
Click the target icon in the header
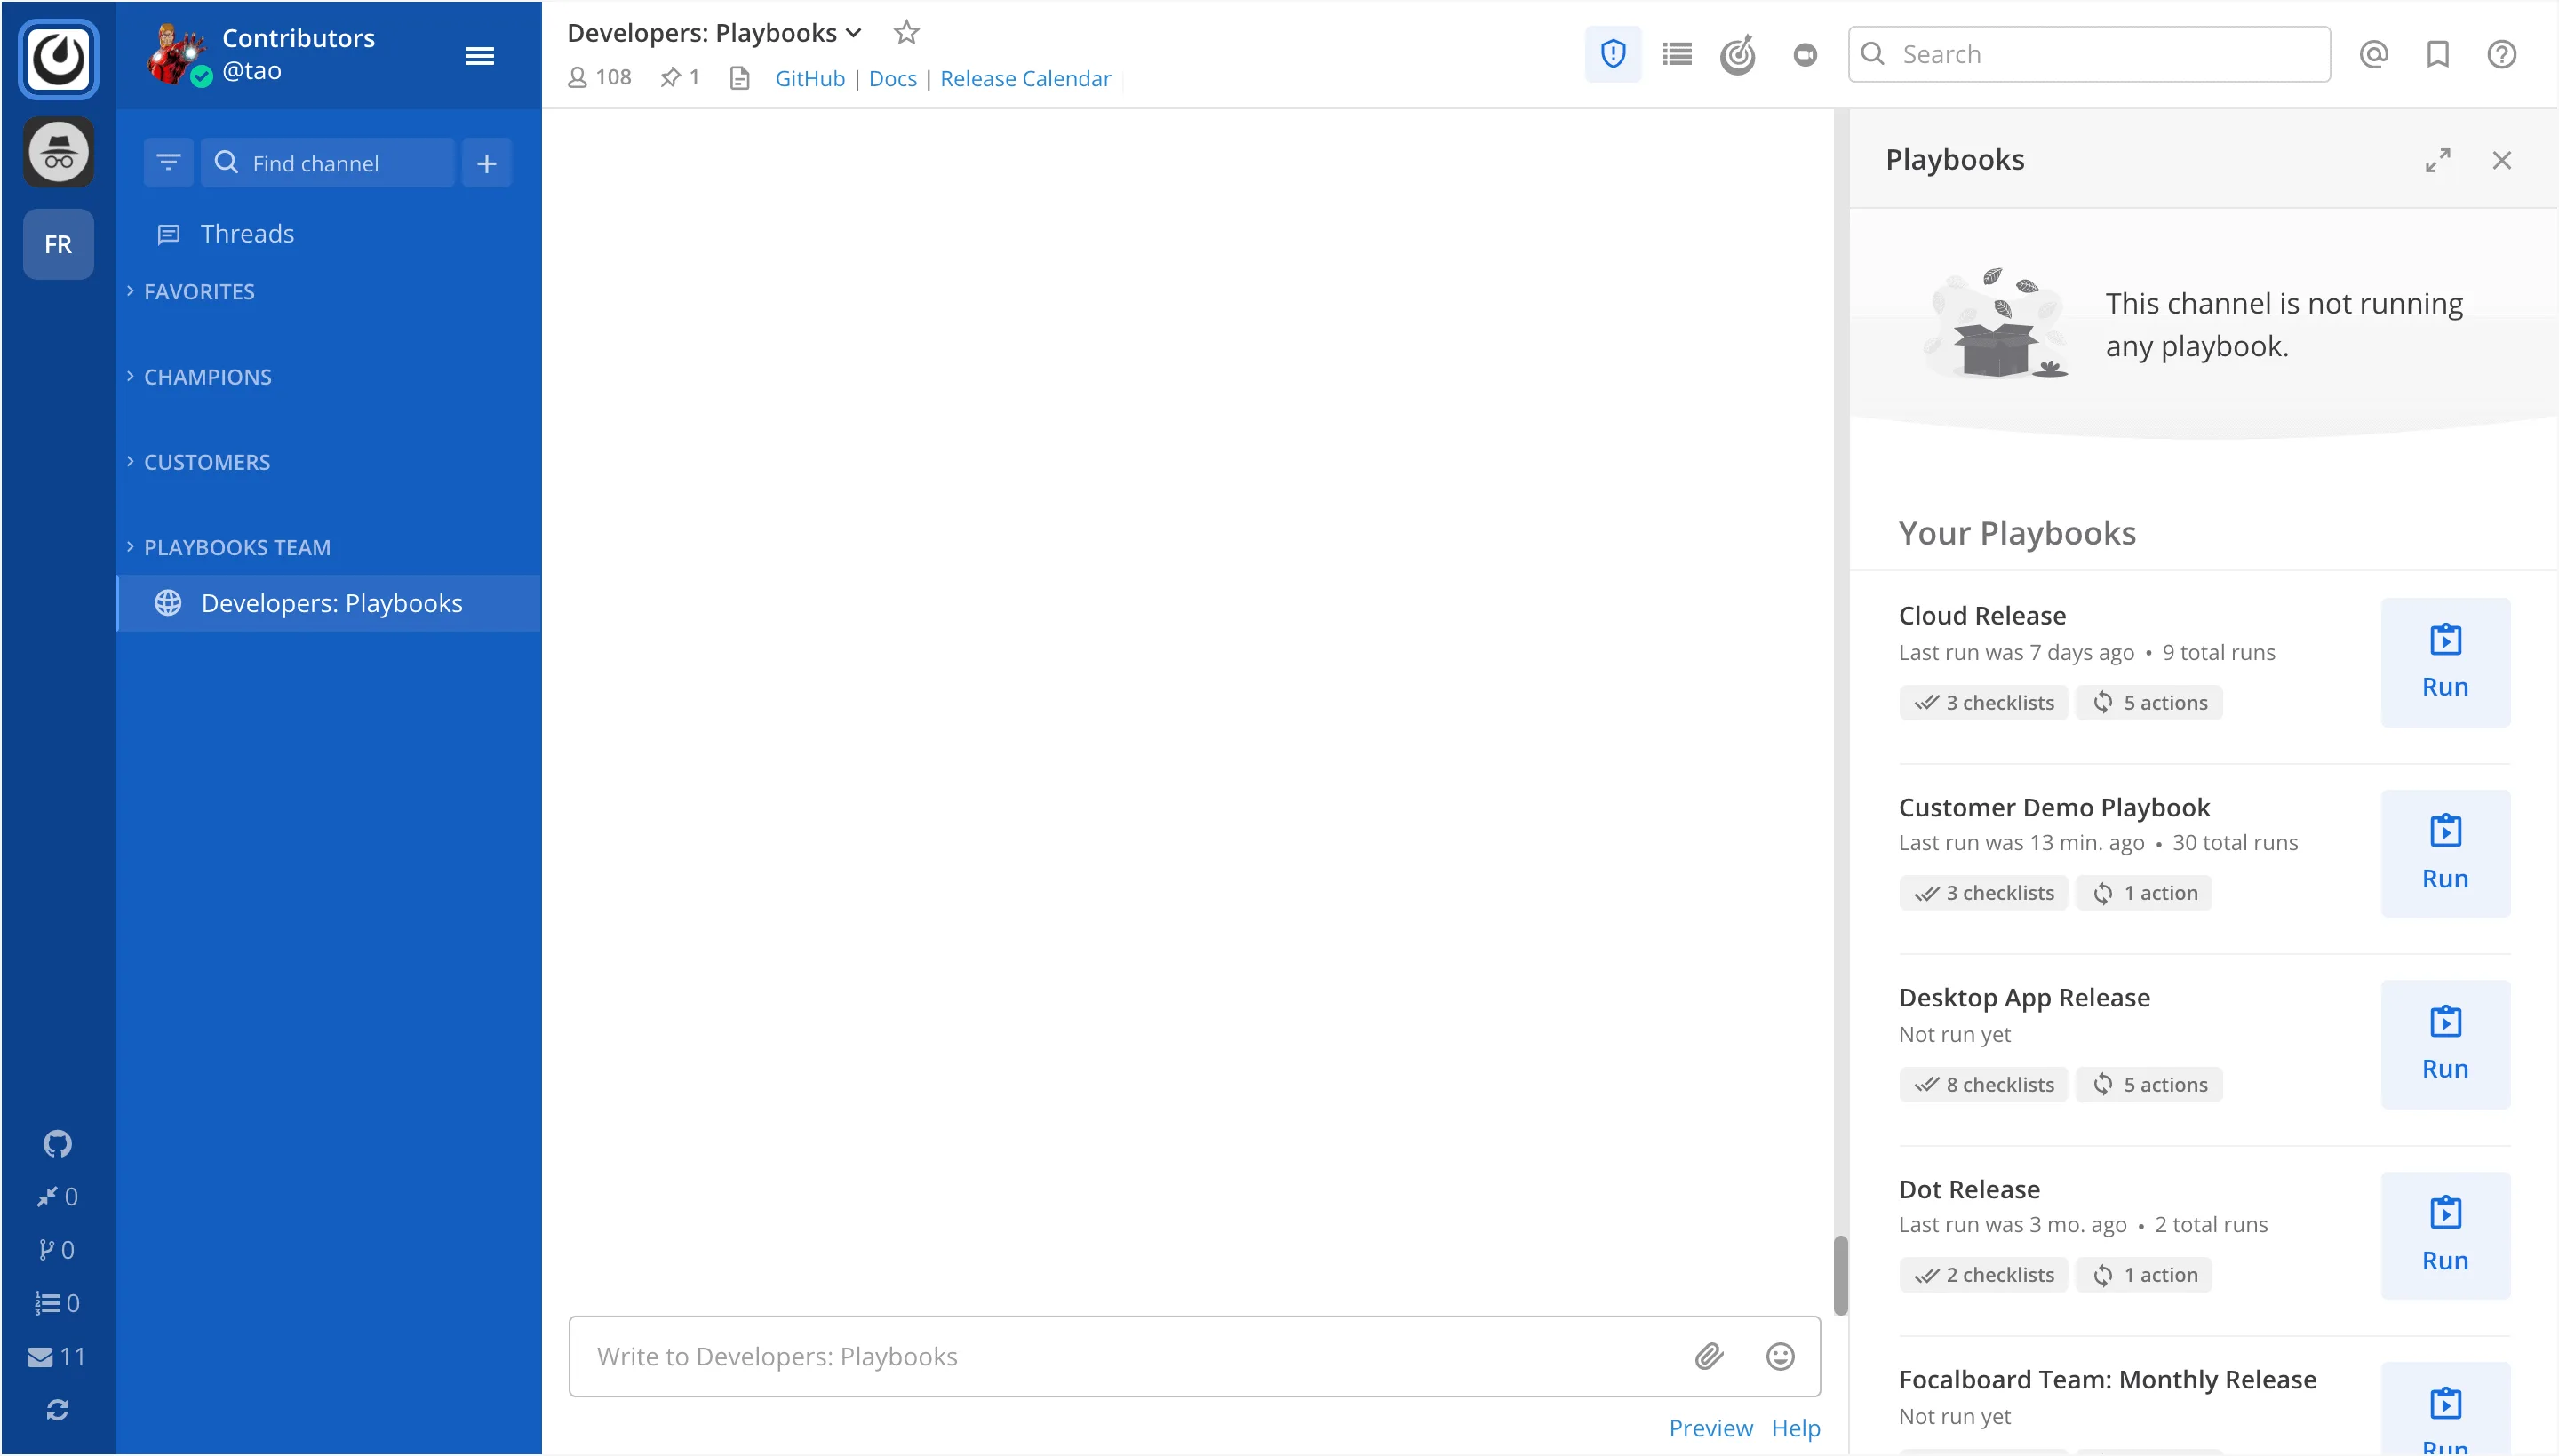click(1738, 54)
